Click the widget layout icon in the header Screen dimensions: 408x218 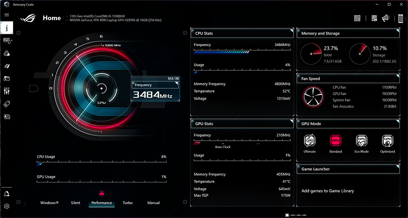[357, 18]
